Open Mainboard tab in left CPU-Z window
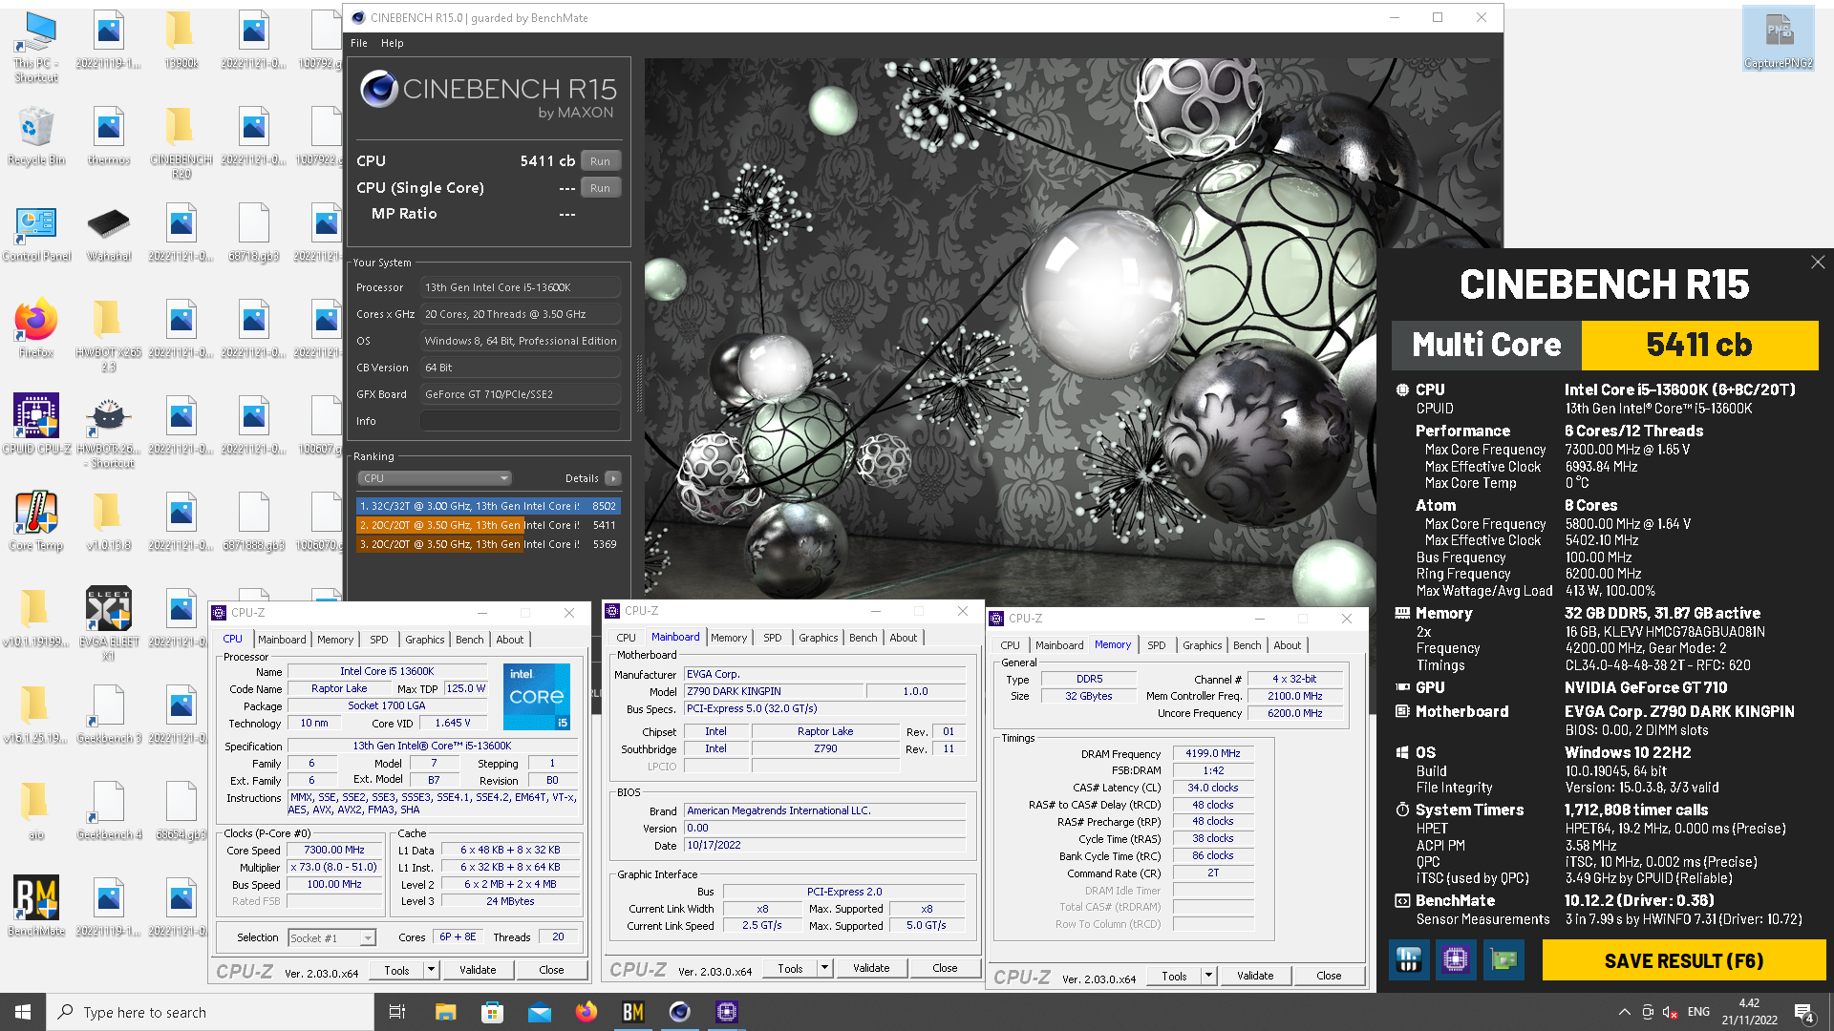The image size is (1834, 1031). (282, 640)
